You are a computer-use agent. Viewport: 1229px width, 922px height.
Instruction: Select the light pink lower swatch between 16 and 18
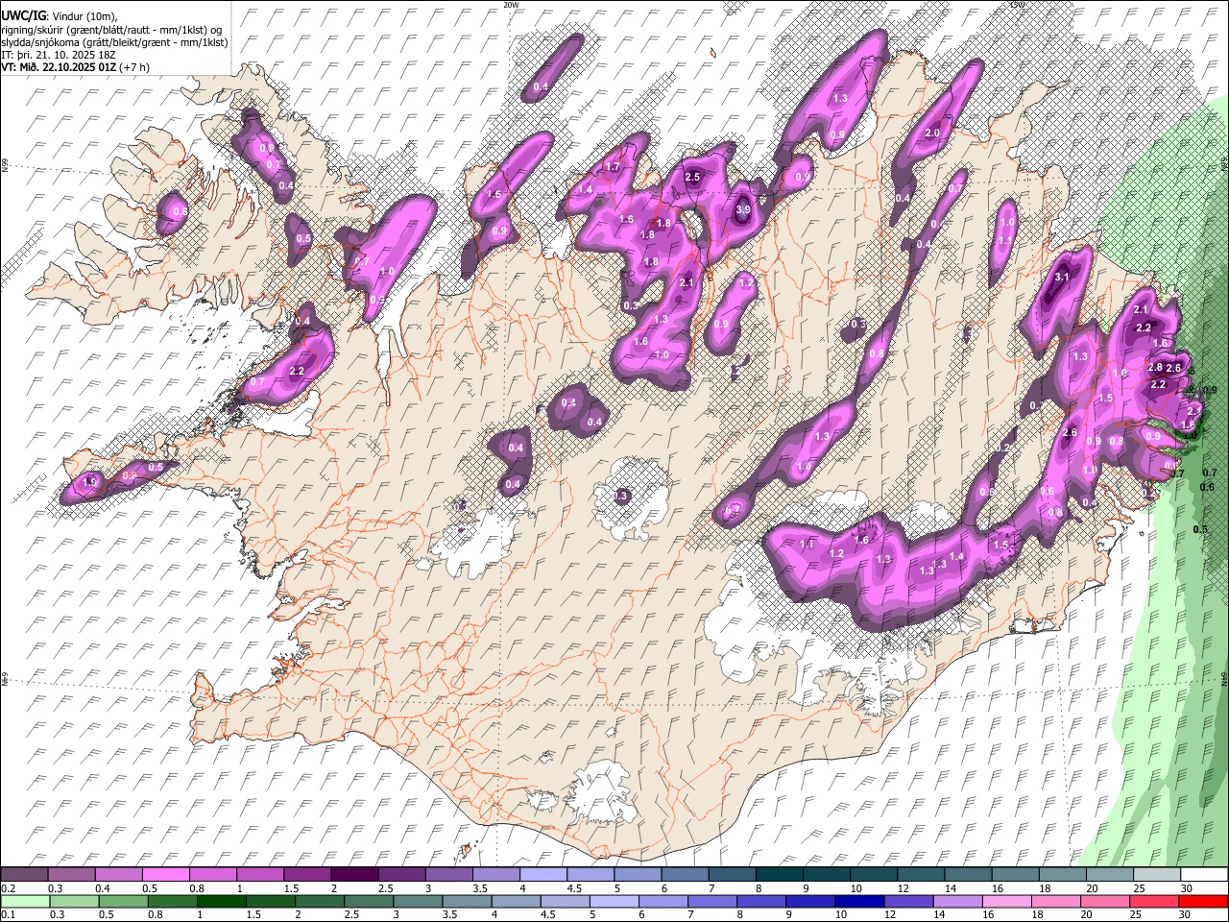tap(1004, 902)
